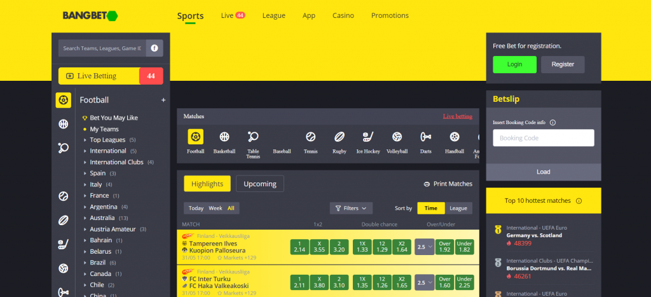Viewport: 651px width, 297px height.
Task: Open the Filters dropdown
Action: coord(351,208)
